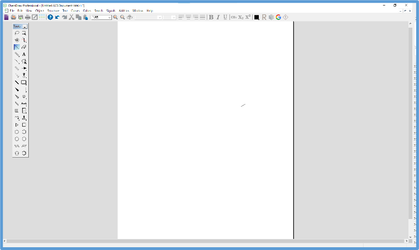
Task: Open the zoom percentage dropdown
Action: pyautogui.click(x=109, y=17)
